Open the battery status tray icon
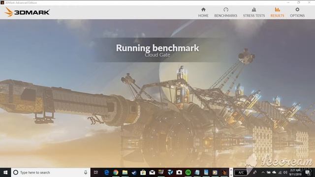 (x=269, y=173)
